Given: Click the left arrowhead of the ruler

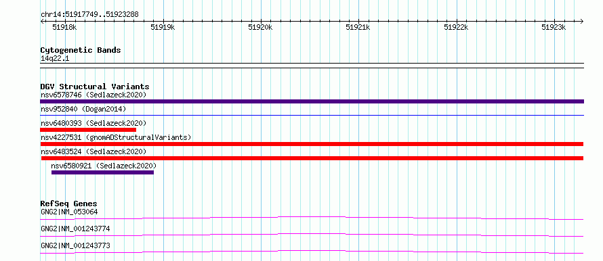Looking at the screenshot, I should [x=42, y=22].
